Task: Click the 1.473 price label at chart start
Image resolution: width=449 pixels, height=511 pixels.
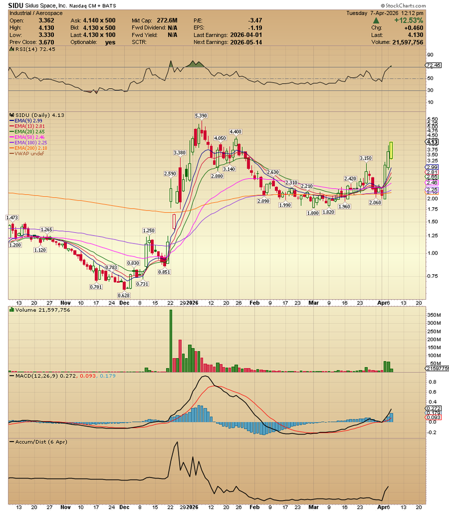Action: [12, 217]
